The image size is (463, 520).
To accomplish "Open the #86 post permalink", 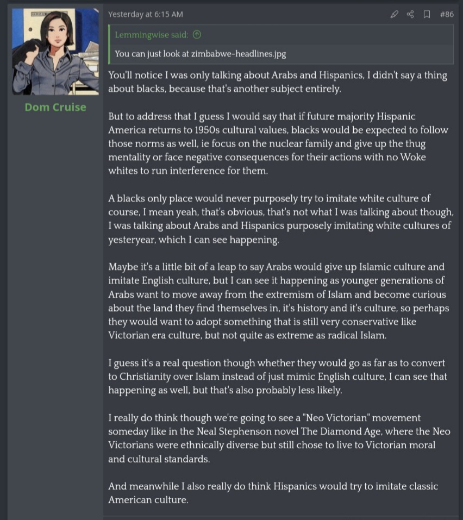I will pos(446,14).
